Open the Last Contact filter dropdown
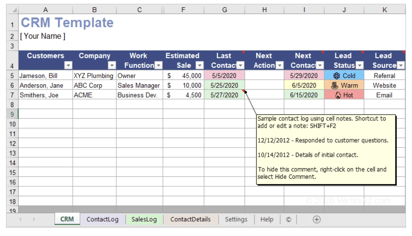The width and height of the screenshot is (412, 236). coord(240,65)
